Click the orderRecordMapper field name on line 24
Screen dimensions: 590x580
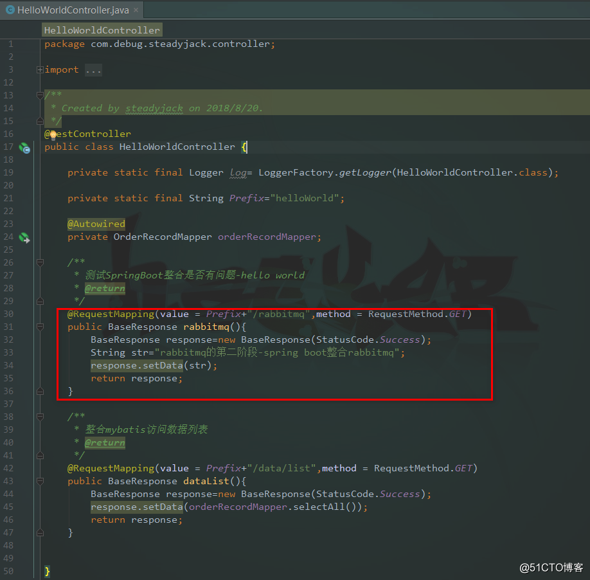pos(267,237)
